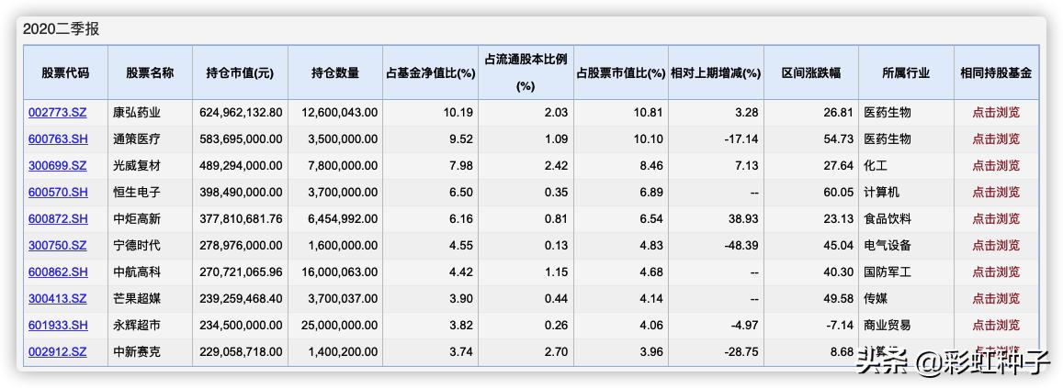Screen dimensions: 1063x388
Task: Select stock name 康弘药业
Action: point(137,113)
